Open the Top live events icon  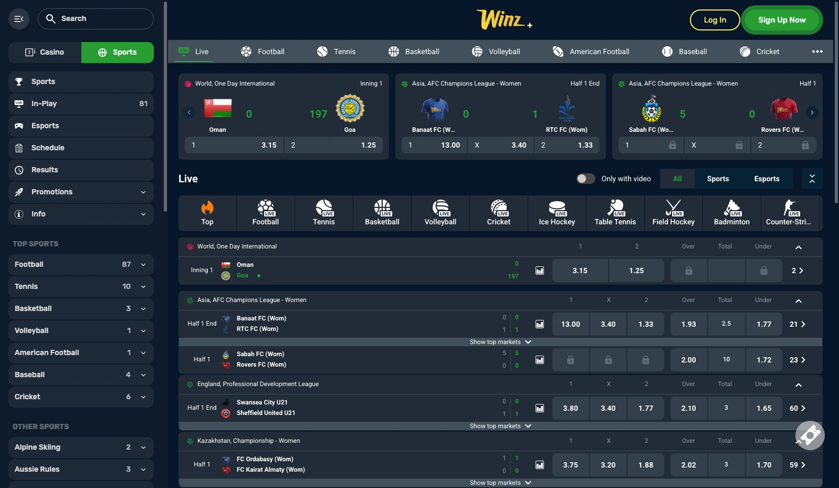pos(207,213)
